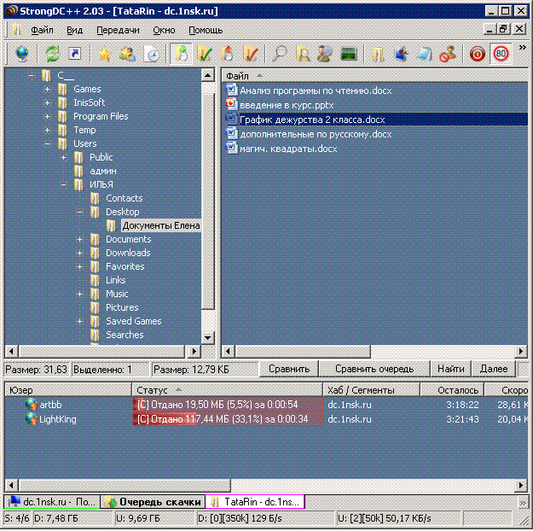The width and height of the screenshot is (533, 531).
Task: Expand the InisSoft folder node
Action: point(47,102)
